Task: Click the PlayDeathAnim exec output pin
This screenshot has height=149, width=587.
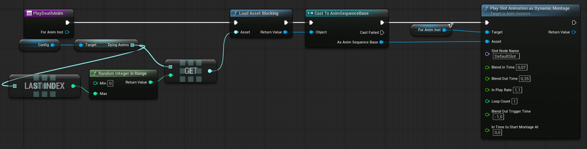Action: coord(67,23)
